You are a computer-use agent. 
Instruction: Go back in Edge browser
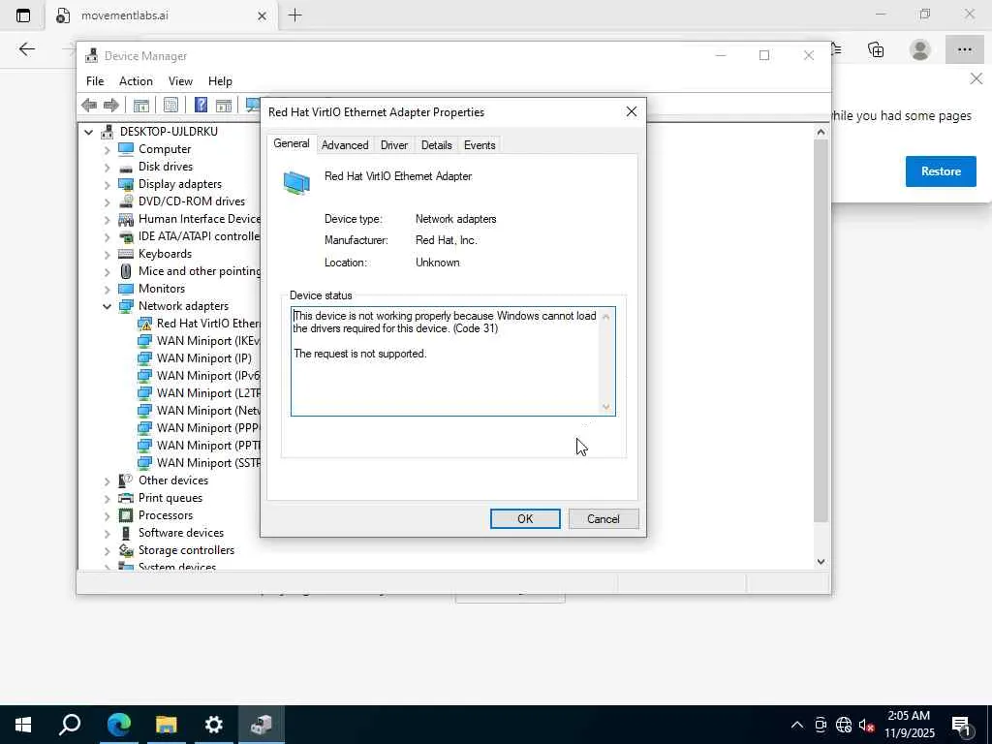tap(26, 49)
